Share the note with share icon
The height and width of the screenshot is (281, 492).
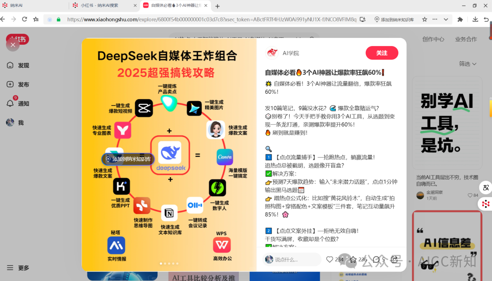tap(395, 259)
